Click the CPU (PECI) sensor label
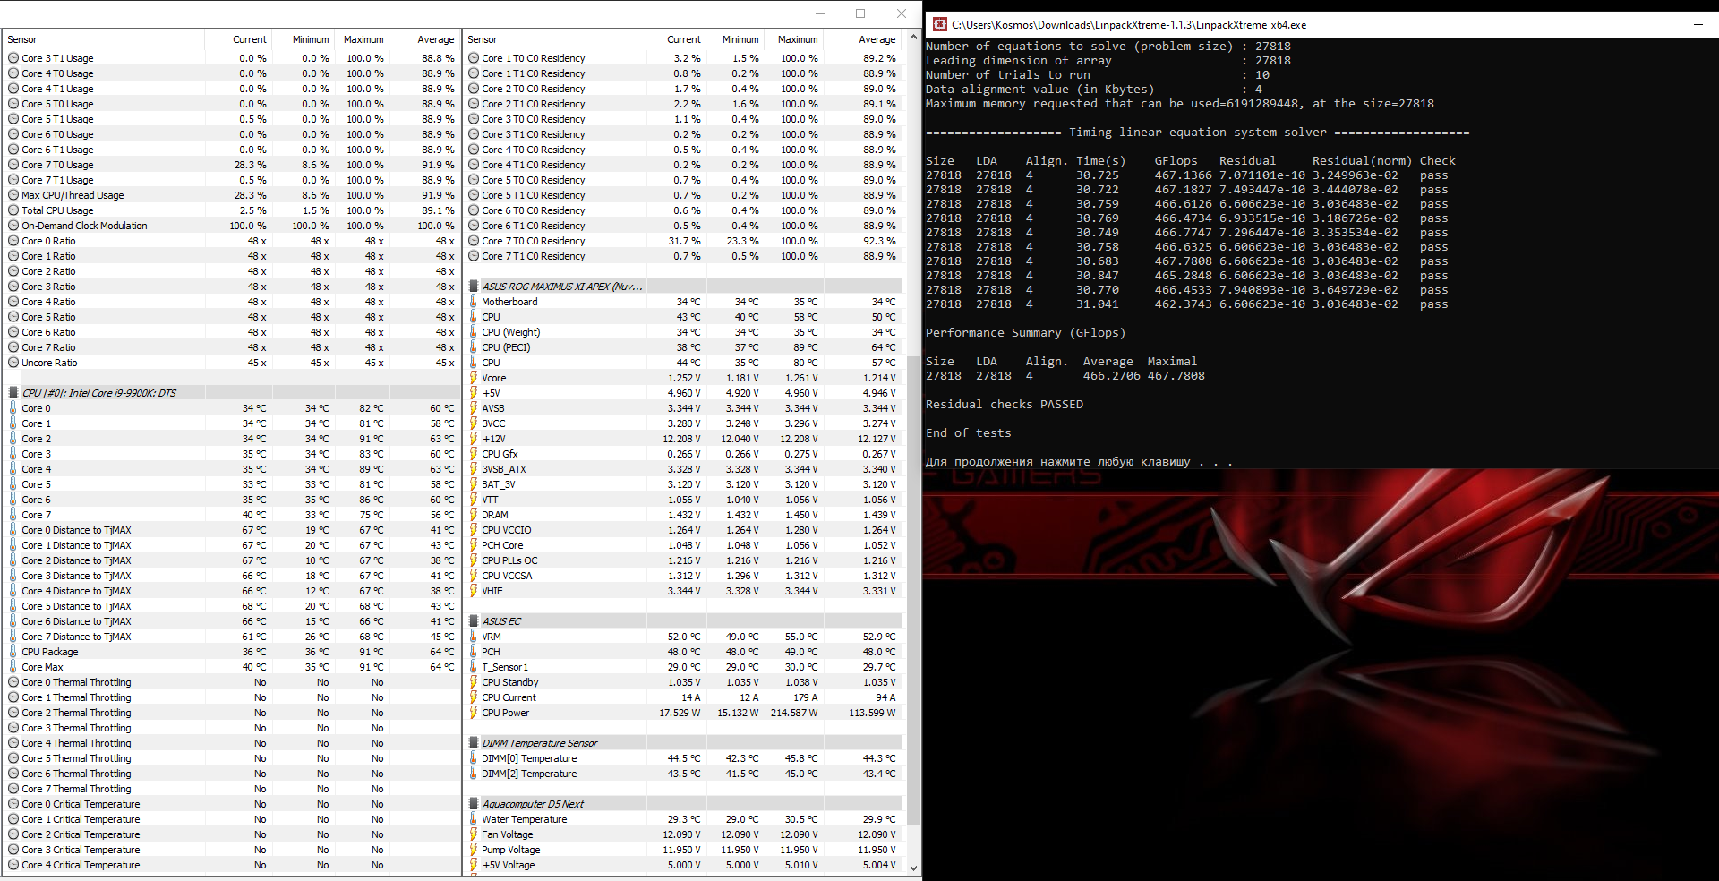 pyautogui.click(x=506, y=347)
